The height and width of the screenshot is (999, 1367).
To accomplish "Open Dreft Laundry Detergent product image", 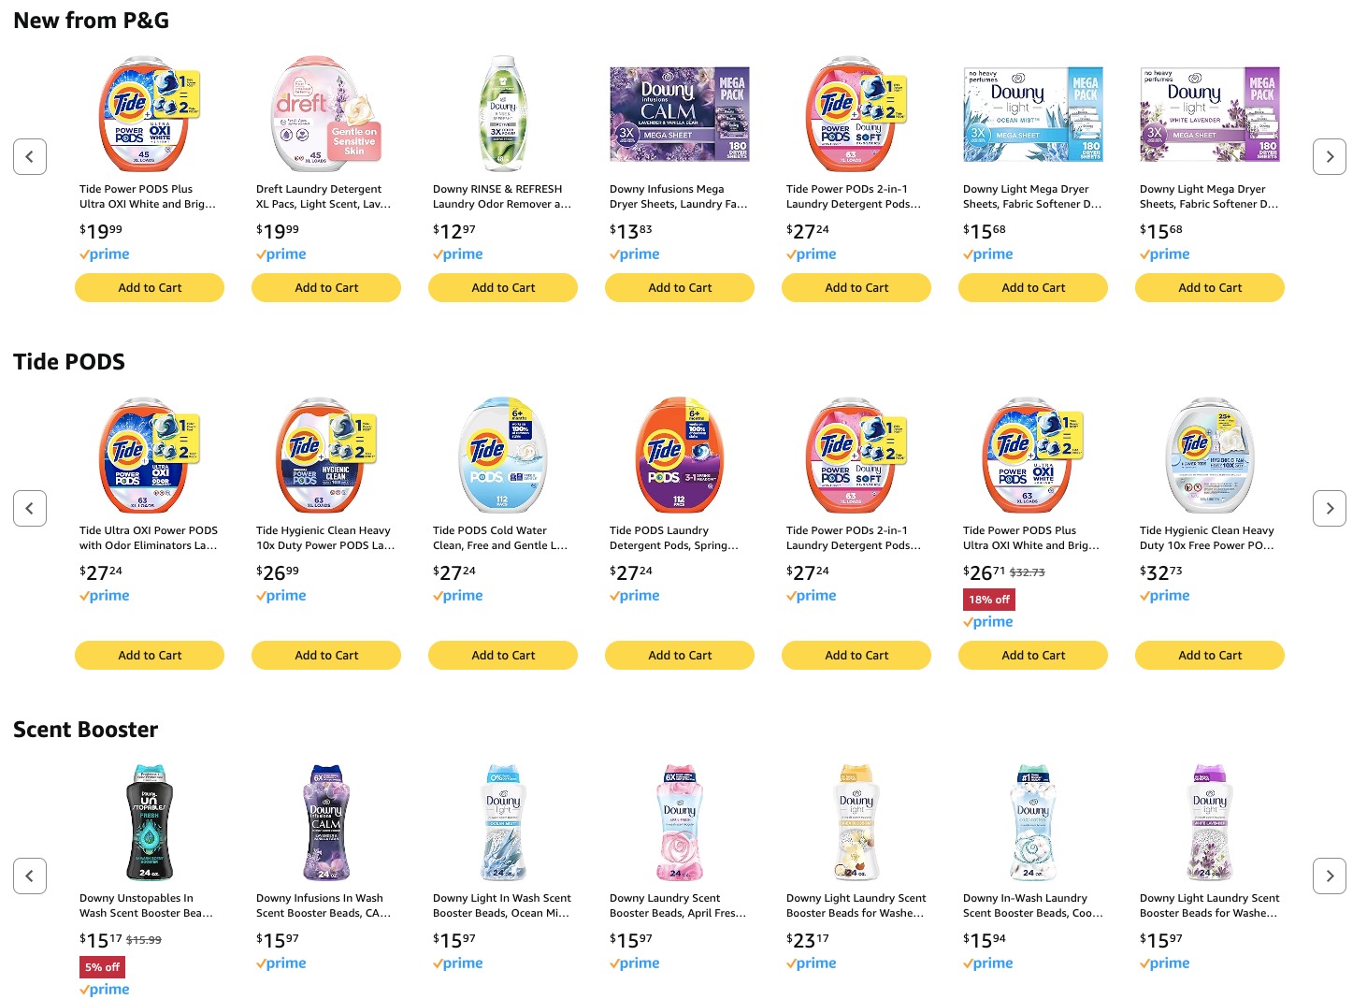I will pos(325,114).
